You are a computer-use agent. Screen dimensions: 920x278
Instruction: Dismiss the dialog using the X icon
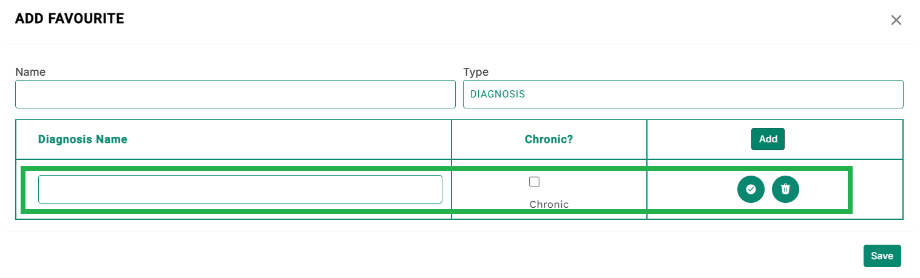point(896,20)
